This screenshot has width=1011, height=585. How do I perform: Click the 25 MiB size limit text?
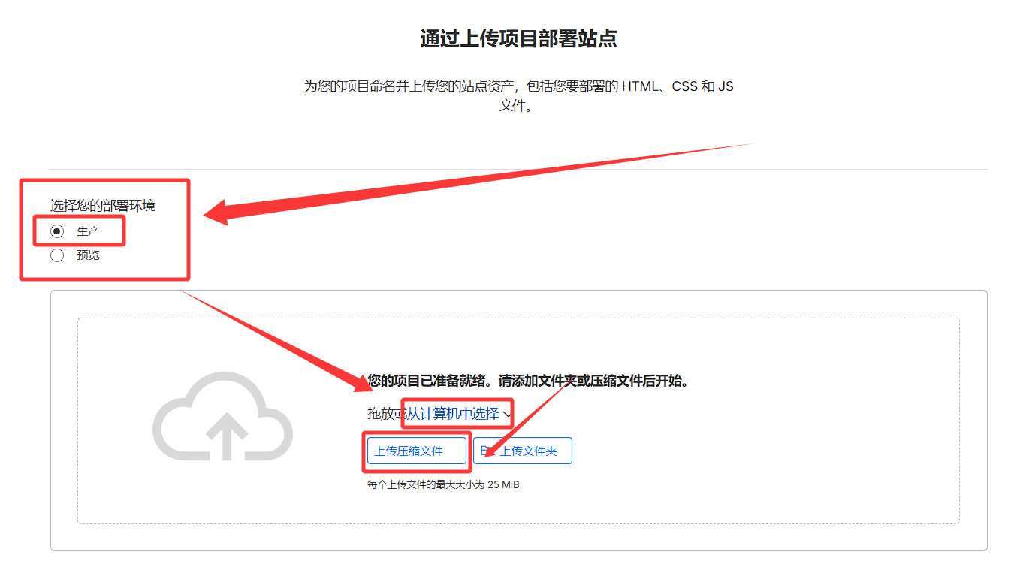coord(442,484)
